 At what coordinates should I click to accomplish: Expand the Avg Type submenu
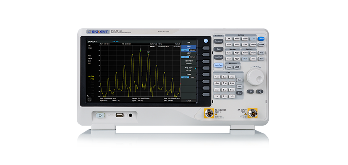pos(189,68)
